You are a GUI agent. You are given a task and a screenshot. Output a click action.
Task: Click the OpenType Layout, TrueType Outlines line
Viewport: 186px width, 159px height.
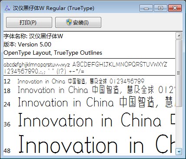click(x=53, y=53)
